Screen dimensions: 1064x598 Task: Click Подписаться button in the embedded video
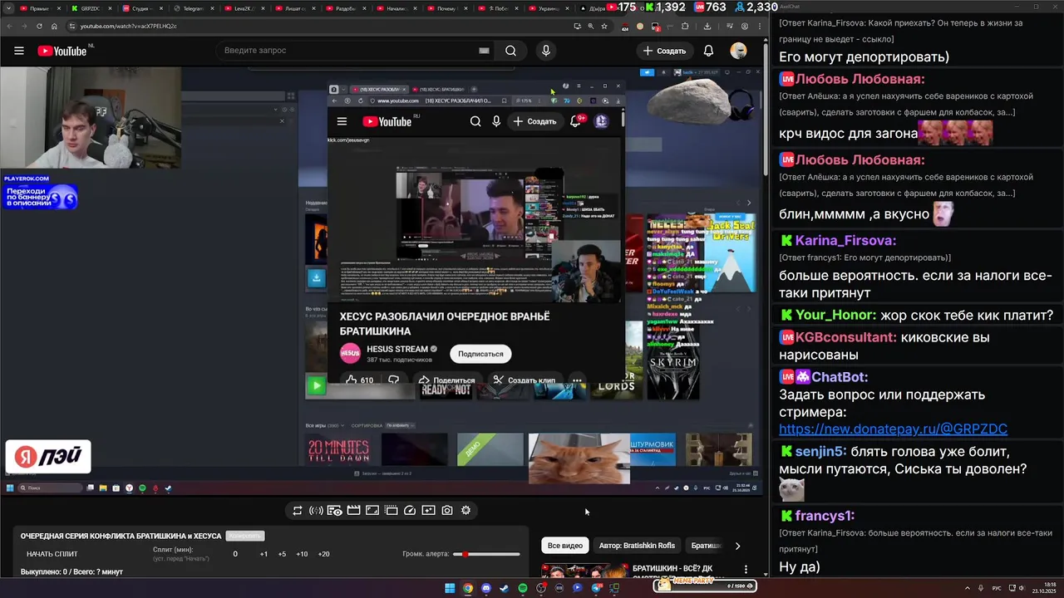pos(480,354)
